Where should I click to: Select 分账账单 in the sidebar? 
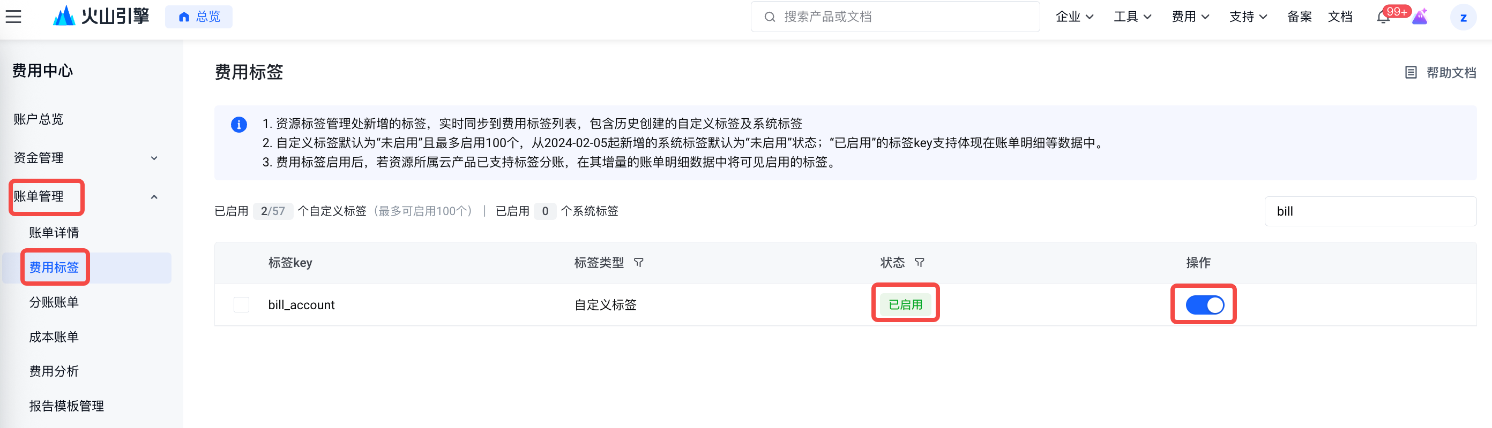point(54,302)
